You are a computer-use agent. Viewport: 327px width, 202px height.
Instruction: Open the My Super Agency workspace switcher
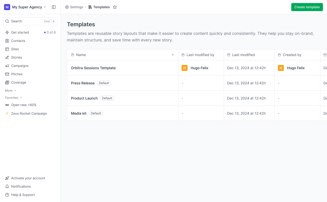click(26, 7)
